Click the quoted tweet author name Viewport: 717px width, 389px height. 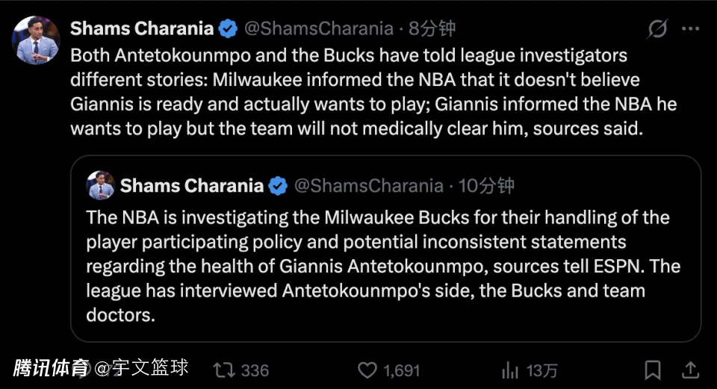point(192,185)
